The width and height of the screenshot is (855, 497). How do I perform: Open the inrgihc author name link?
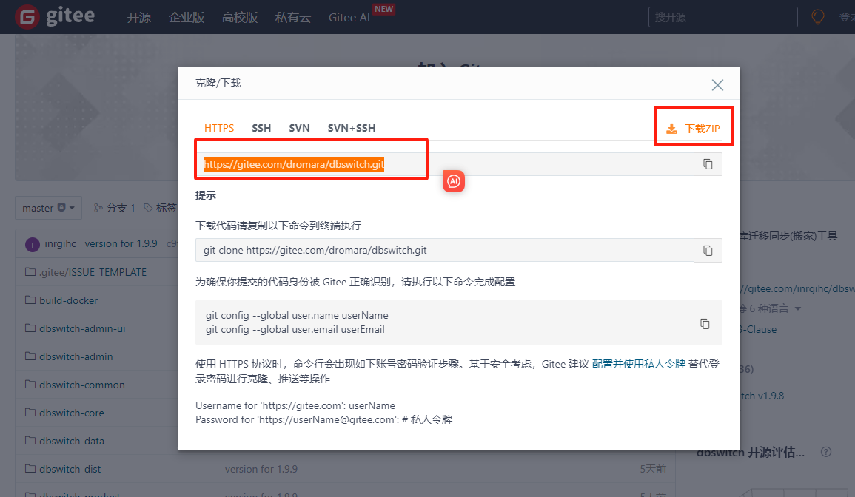pyautogui.click(x=60, y=243)
